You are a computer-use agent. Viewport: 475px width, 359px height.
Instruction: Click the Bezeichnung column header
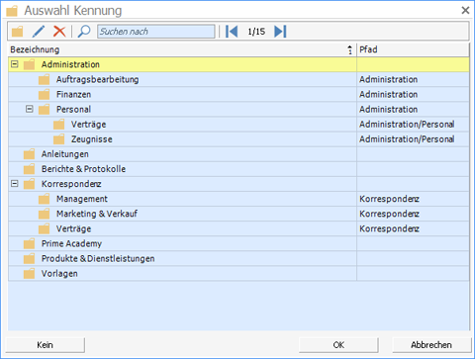pyautogui.click(x=182, y=49)
